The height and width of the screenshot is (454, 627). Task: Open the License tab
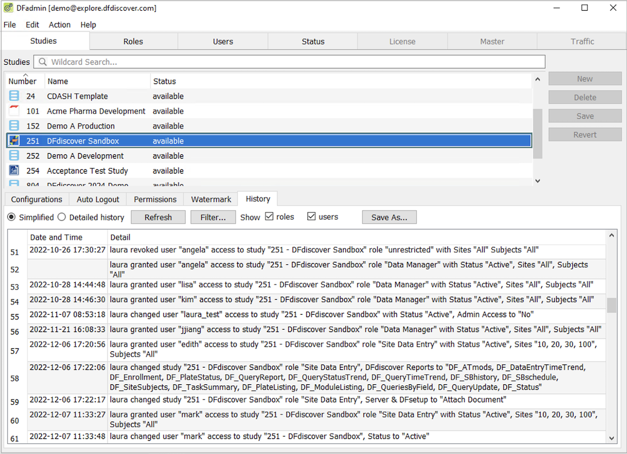(402, 41)
